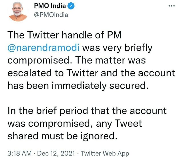
Task: Click the tweet's first paragraph text
Action: pos(91,60)
